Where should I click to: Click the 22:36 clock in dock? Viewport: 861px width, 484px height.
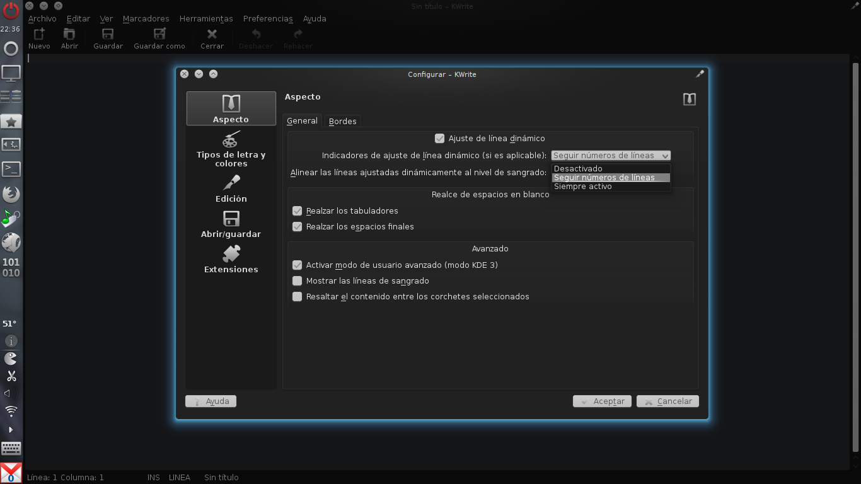[10, 29]
